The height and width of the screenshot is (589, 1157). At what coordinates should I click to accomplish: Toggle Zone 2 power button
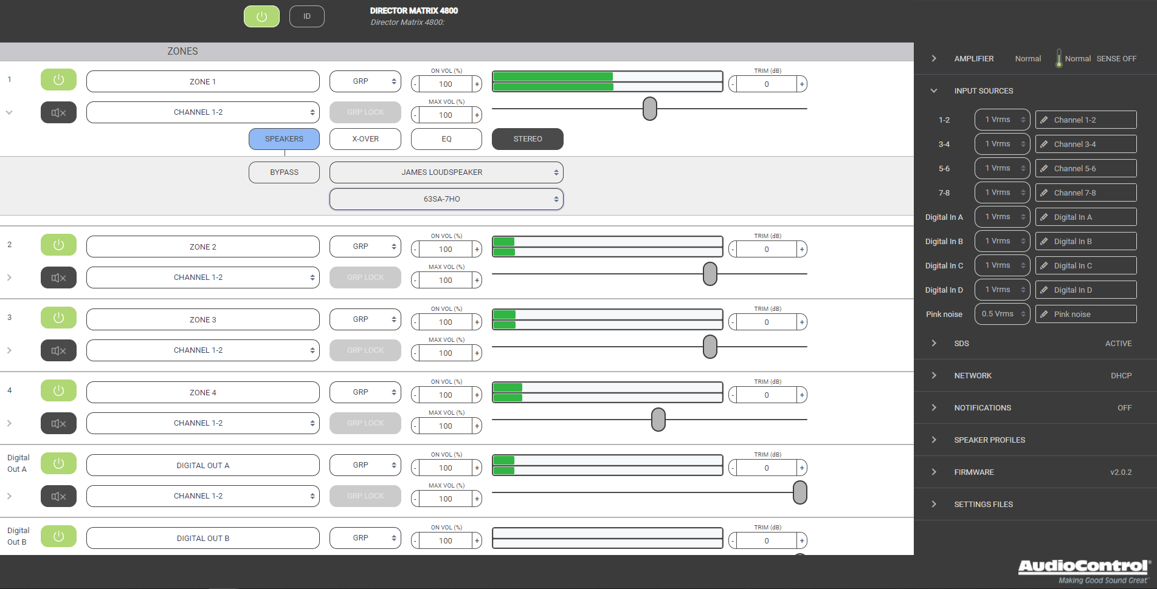58,245
